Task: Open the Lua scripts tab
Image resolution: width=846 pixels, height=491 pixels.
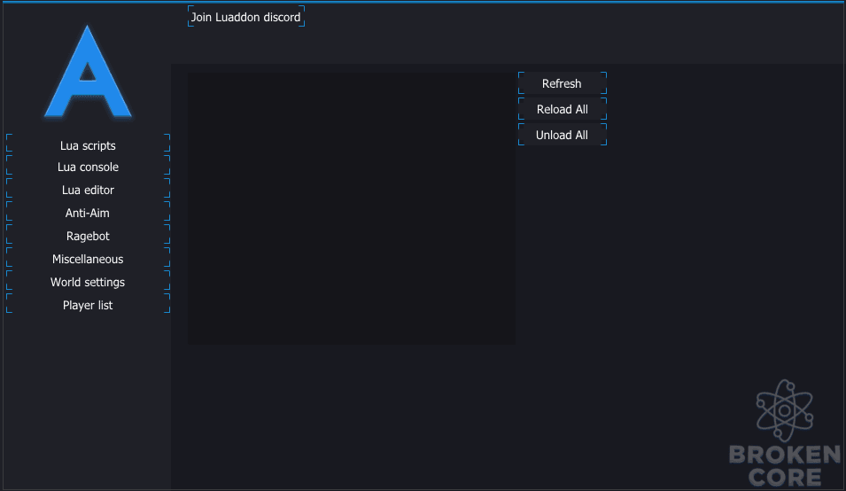Action: pyautogui.click(x=88, y=145)
